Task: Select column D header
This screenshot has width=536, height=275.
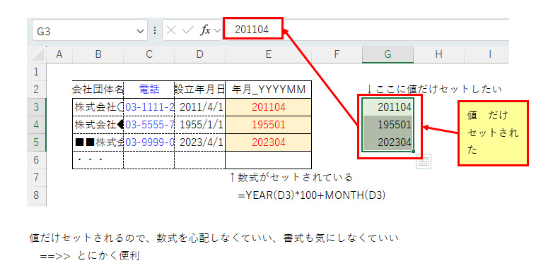Action: click(200, 54)
